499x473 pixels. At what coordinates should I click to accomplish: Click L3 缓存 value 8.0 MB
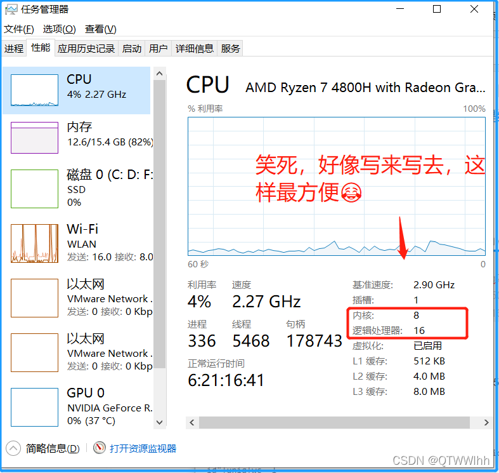pyautogui.click(x=429, y=392)
